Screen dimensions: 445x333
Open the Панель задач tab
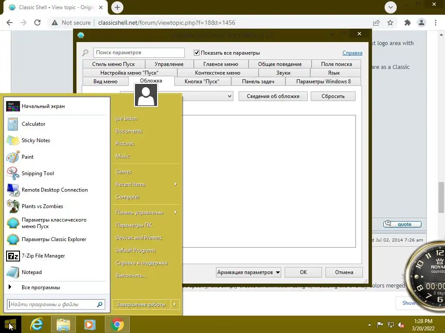pyautogui.click(x=258, y=82)
